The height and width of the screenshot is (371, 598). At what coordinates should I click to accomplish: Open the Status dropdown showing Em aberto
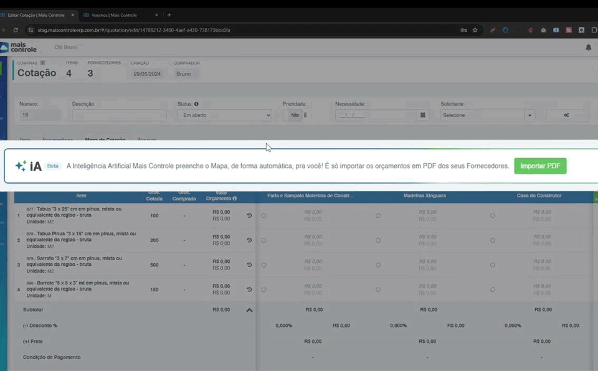coord(224,115)
